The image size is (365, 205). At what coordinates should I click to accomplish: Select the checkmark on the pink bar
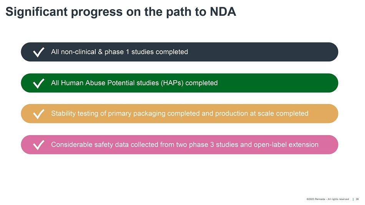[38, 145]
